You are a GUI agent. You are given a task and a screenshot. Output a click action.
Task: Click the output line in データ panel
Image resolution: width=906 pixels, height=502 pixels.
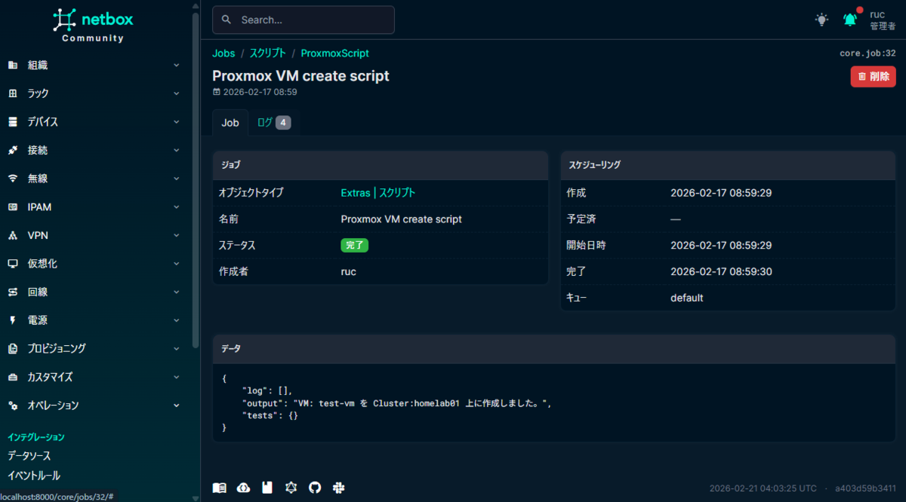pyautogui.click(x=397, y=403)
